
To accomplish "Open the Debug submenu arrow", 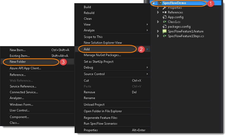I will pos(147,67).
